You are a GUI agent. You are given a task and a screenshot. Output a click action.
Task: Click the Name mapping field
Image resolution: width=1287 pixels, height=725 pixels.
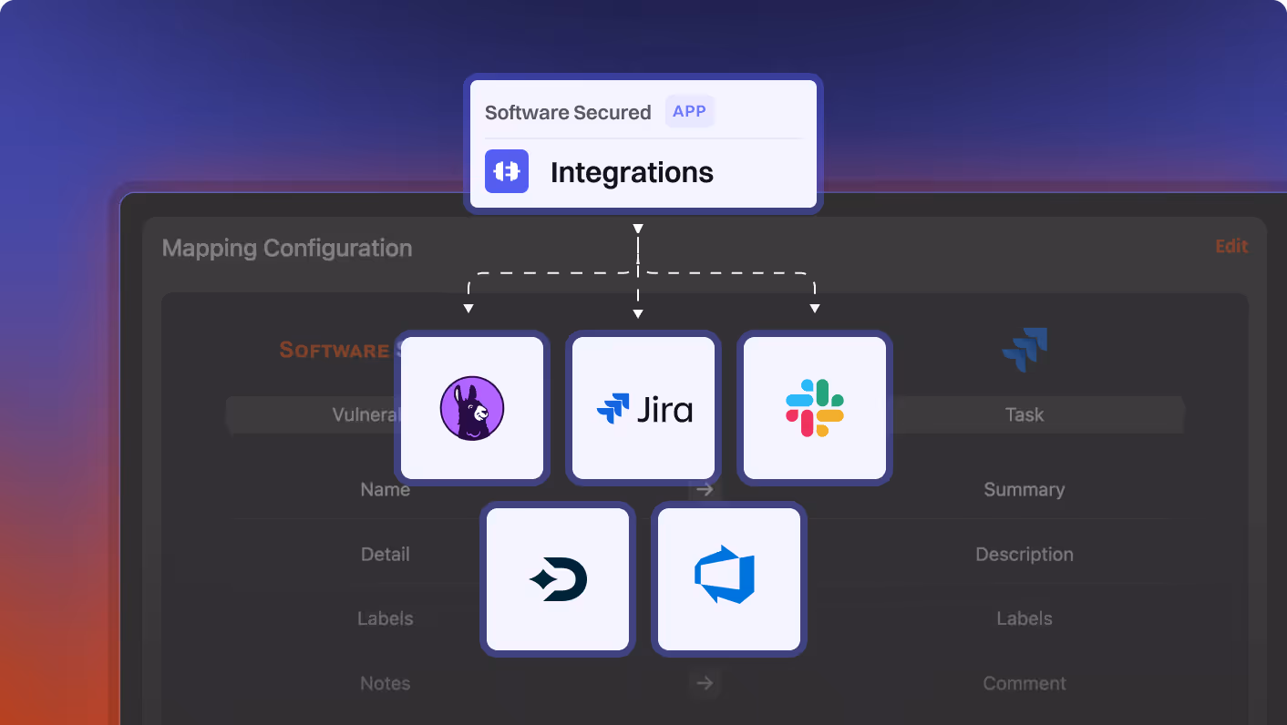(385, 489)
